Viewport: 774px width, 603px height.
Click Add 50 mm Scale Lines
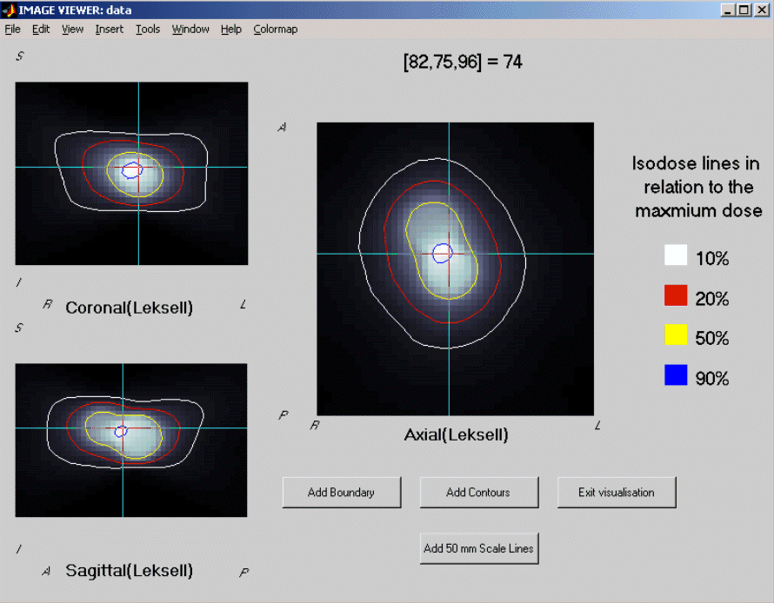click(478, 547)
